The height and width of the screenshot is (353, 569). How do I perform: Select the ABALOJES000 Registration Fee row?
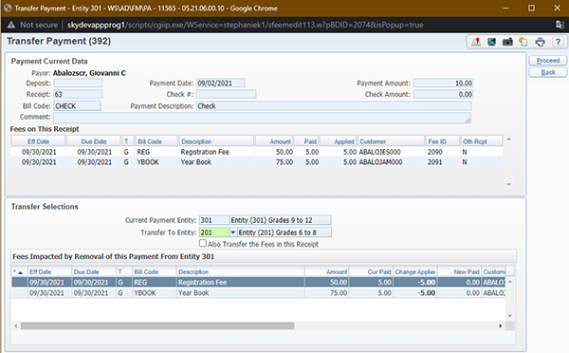click(257, 152)
